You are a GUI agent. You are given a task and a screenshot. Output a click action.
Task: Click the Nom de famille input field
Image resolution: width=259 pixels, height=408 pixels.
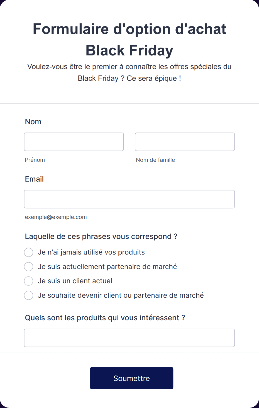(185, 142)
